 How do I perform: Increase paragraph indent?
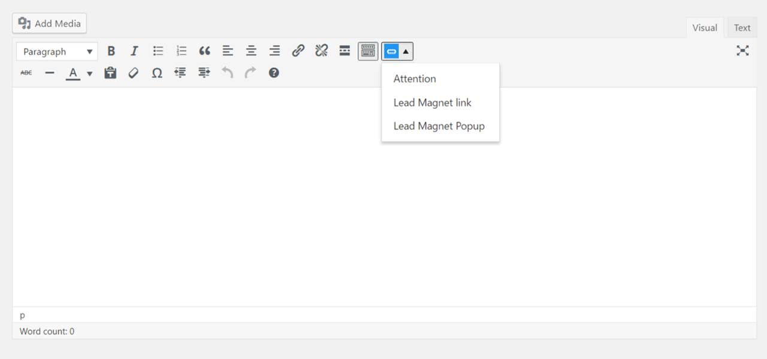point(204,73)
